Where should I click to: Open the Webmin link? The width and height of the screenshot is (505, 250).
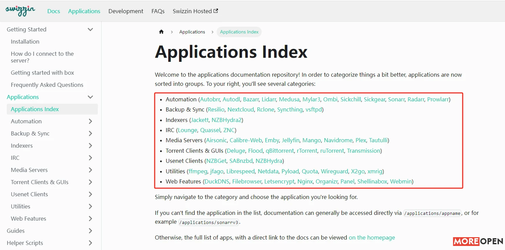click(x=401, y=181)
